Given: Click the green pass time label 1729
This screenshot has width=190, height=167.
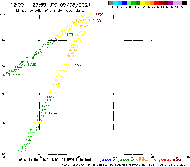Looking at the screenshot, I should 17,75.
